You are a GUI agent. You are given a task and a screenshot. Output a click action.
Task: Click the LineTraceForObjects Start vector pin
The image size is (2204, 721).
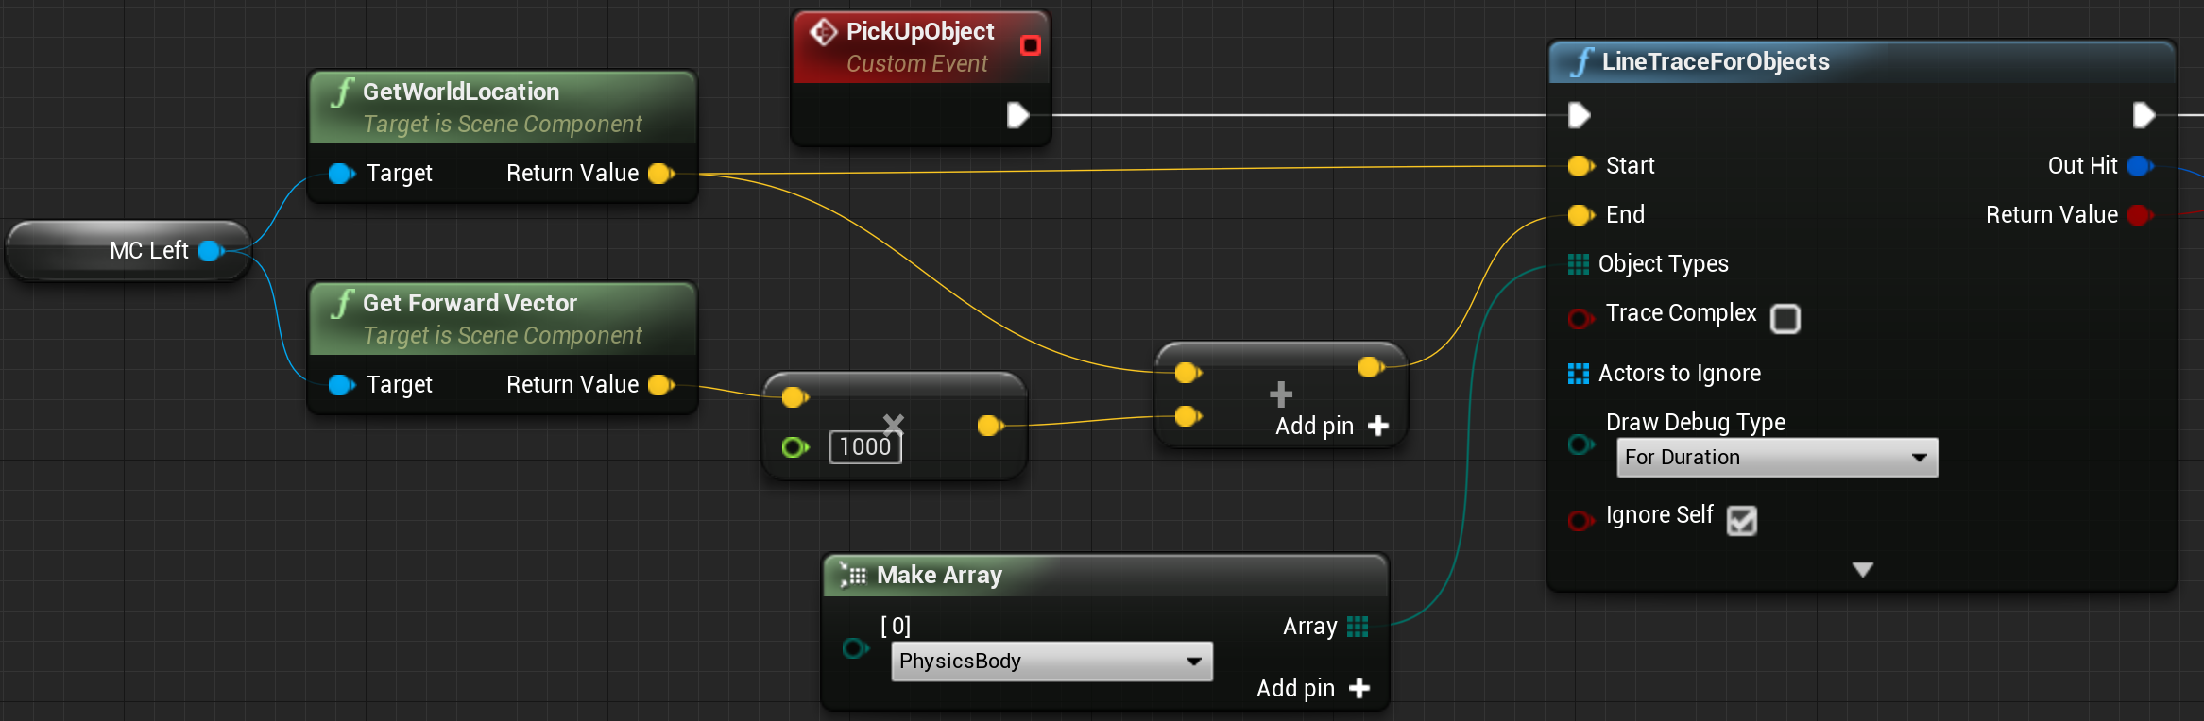(1580, 166)
